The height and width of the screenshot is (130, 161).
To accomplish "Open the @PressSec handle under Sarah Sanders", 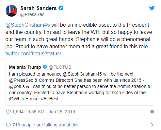I will point(32,14).
